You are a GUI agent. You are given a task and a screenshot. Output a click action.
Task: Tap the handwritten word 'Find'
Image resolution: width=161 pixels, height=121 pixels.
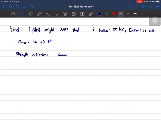tap(15, 29)
